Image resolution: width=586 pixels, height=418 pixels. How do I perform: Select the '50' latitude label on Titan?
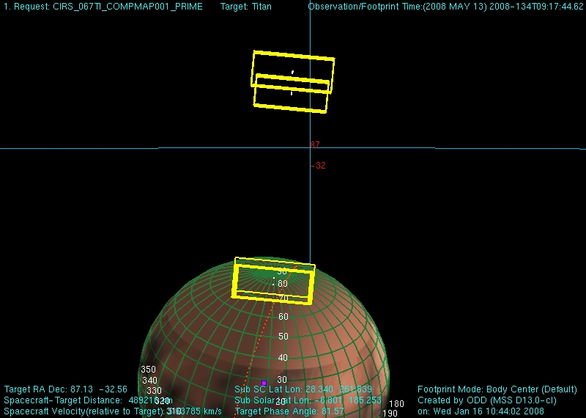tap(283, 337)
